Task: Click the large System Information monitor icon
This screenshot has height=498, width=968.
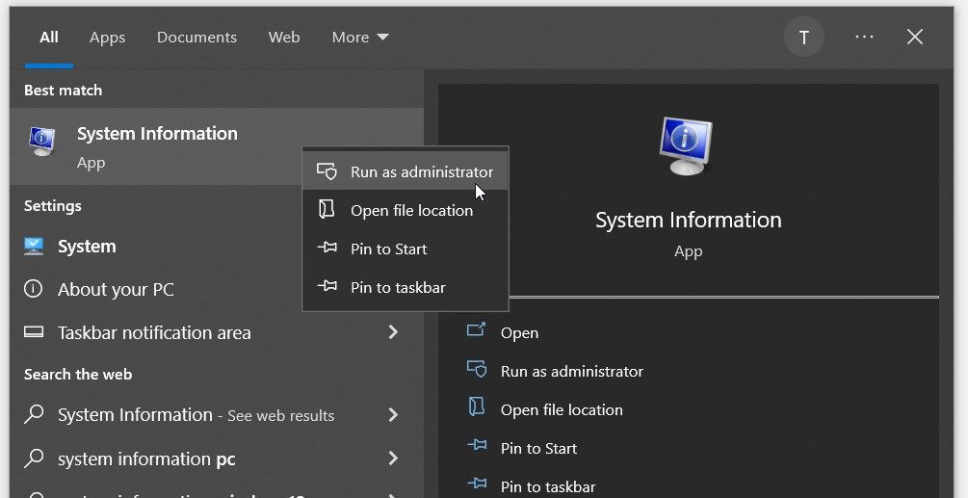Action: point(686,145)
